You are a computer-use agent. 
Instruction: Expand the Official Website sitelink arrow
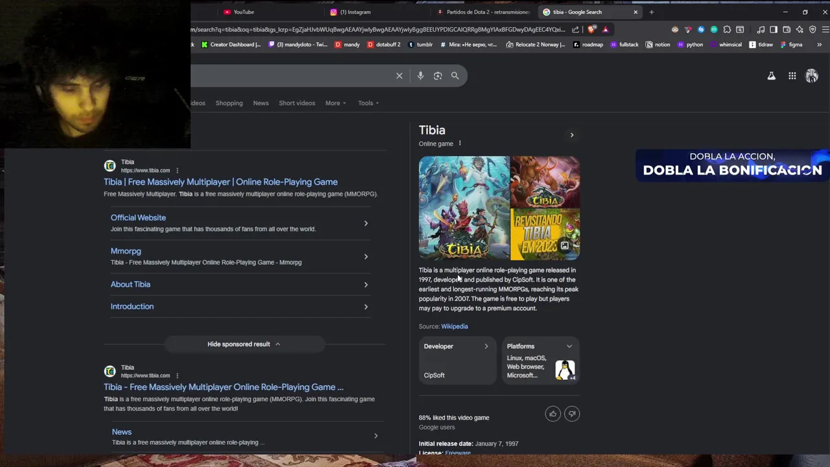[366, 223]
